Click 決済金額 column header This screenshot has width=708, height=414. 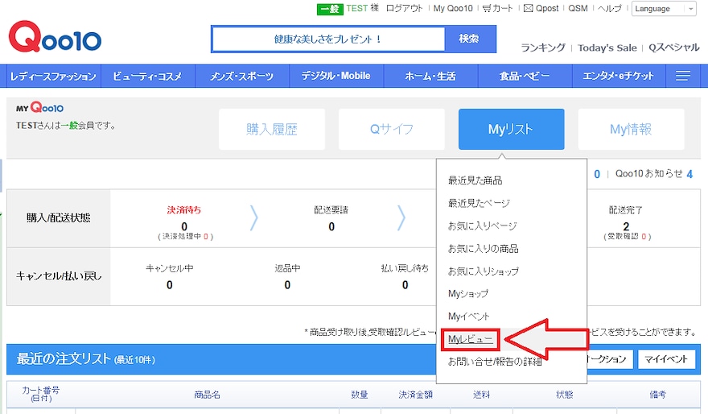415,395
